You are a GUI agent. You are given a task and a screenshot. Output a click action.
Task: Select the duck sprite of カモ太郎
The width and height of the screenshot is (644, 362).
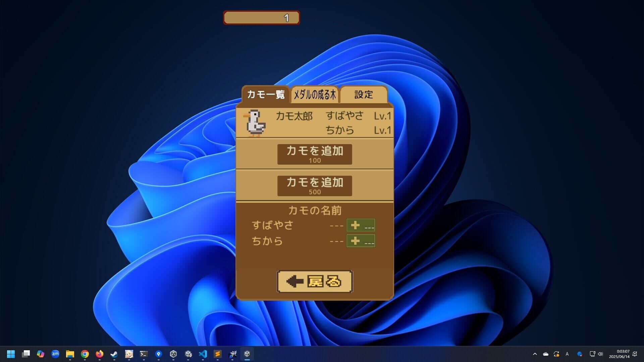coord(255,123)
